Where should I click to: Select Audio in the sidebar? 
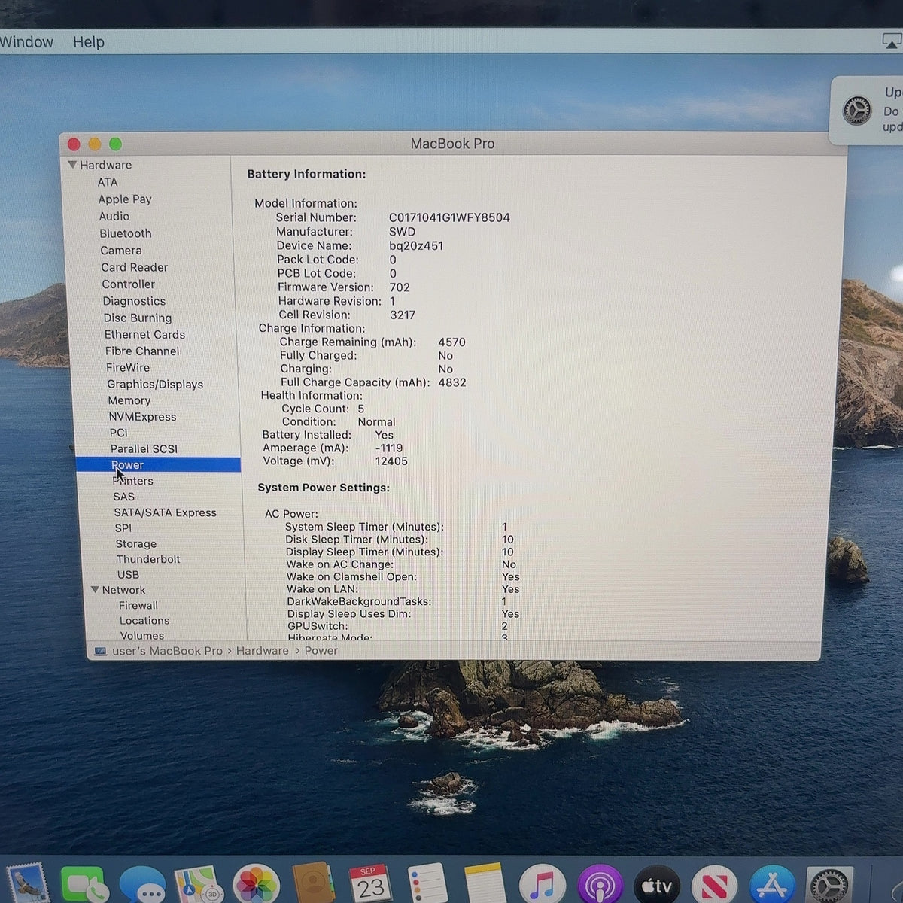click(114, 216)
